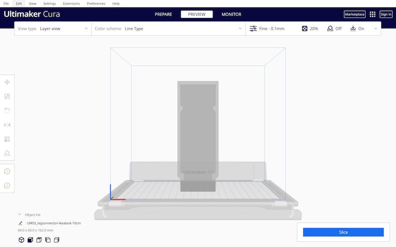Viewport: 396px width, 247px height.
Task: Switch to the PREPARE stage
Action: (x=163, y=14)
